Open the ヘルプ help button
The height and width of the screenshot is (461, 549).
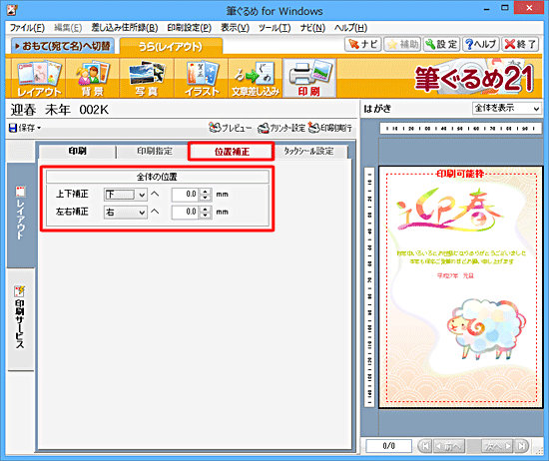pos(481,44)
